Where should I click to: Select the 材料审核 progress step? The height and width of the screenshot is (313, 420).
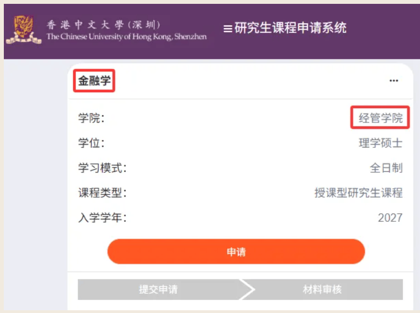coord(322,289)
